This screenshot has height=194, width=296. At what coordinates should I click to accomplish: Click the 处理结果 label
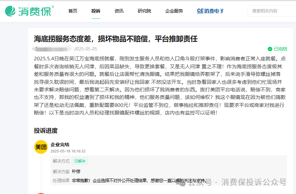click(x=61, y=180)
